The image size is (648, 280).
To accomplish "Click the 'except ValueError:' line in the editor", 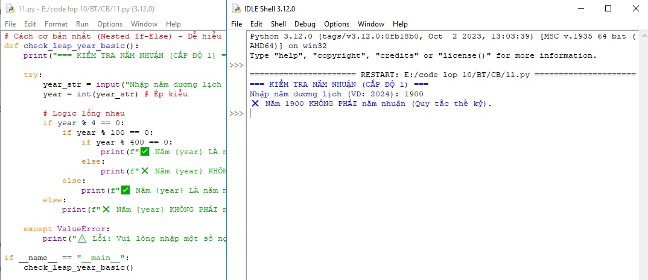I will pos(66,229).
